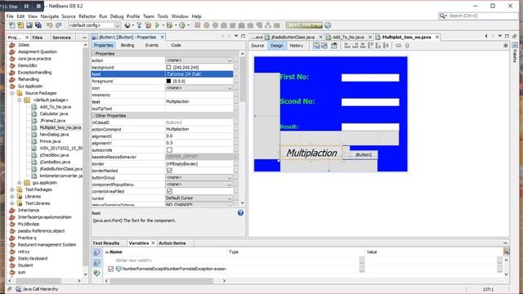The width and height of the screenshot is (523, 294).
Task: Click the Align Left in Column icon
Action: tap(347, 46)
